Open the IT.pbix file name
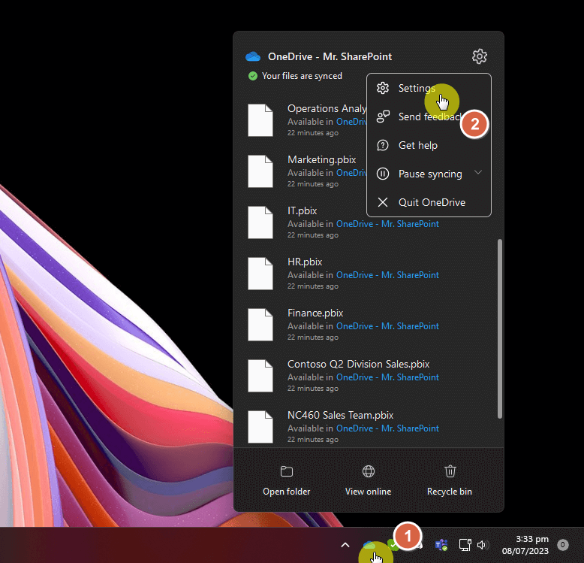This screenshot has height=563, width=584. 302,210
